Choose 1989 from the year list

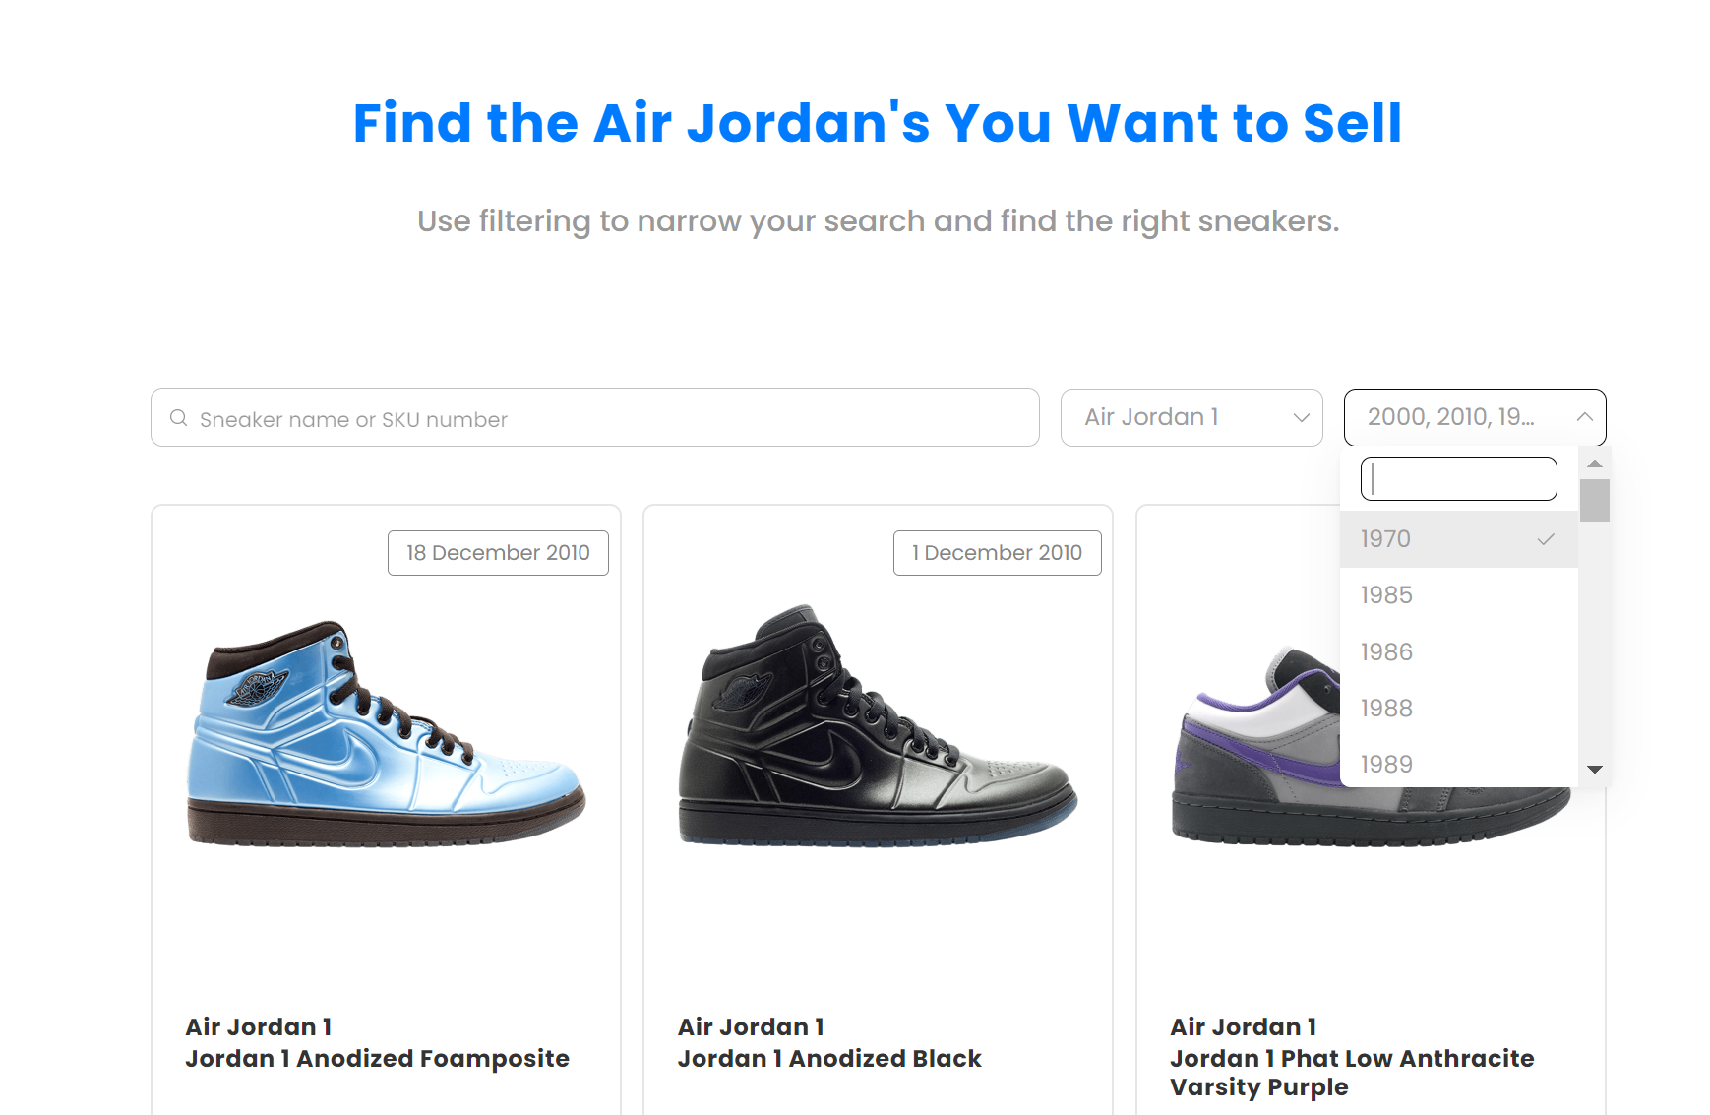tap(1459, 764)
